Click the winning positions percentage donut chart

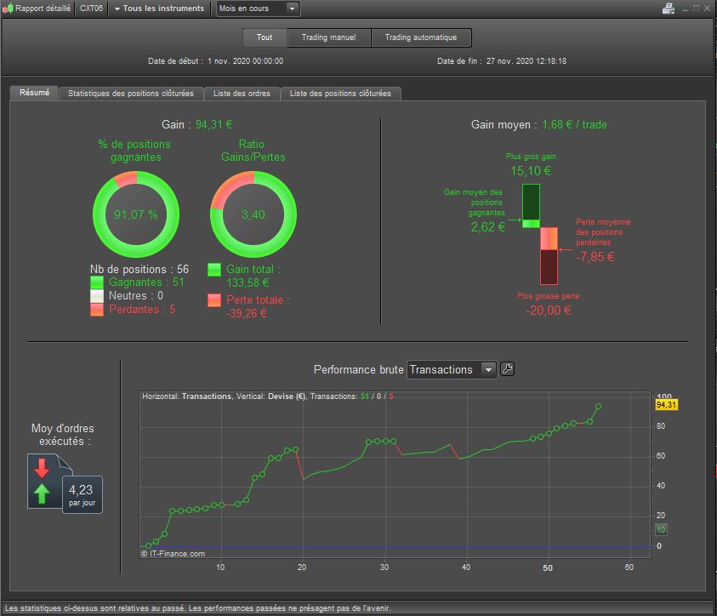136,214
